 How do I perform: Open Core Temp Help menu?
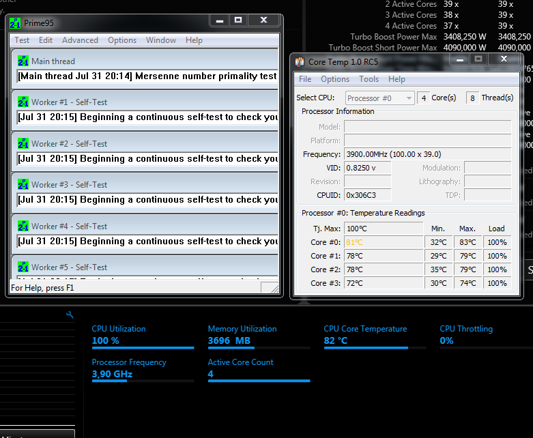397,79
